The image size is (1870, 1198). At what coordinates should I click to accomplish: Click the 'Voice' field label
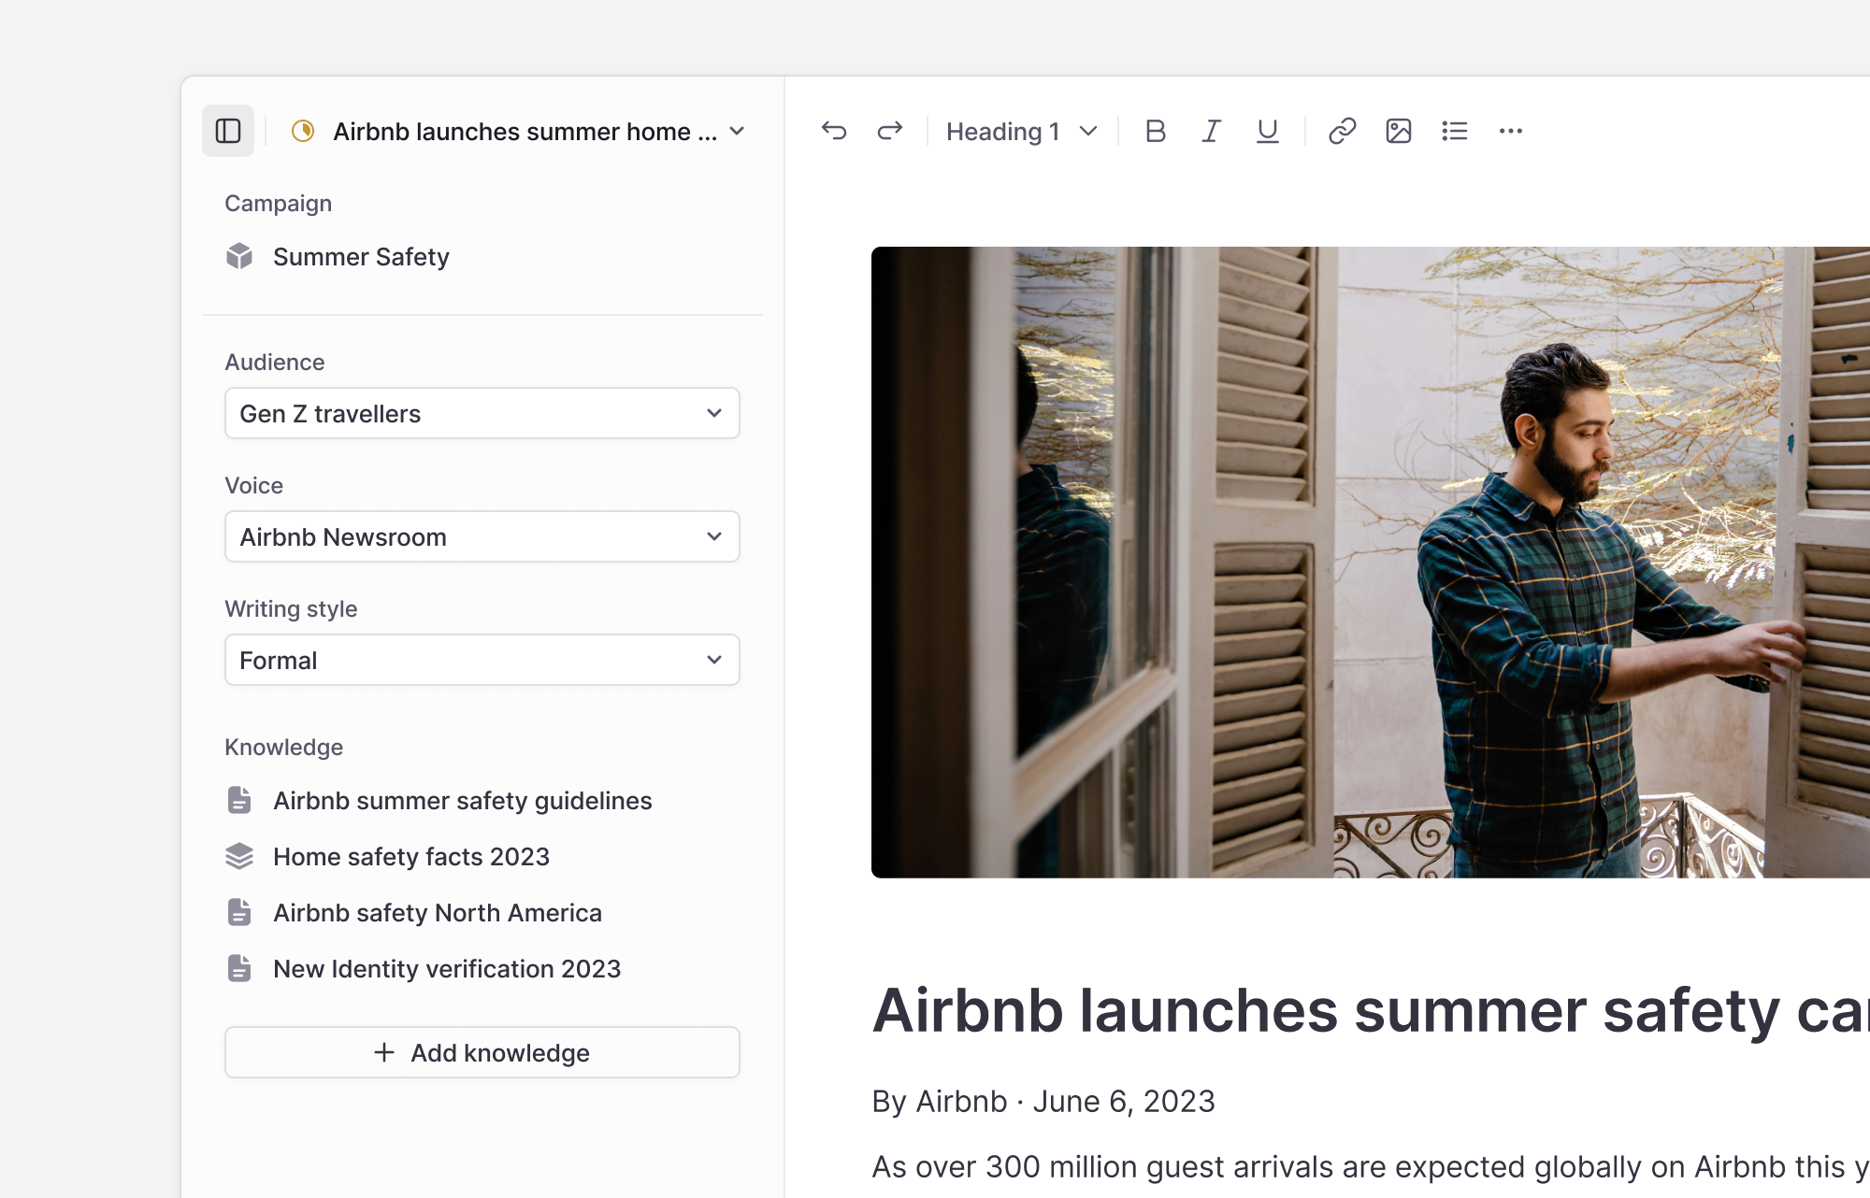tap(253, 486)
